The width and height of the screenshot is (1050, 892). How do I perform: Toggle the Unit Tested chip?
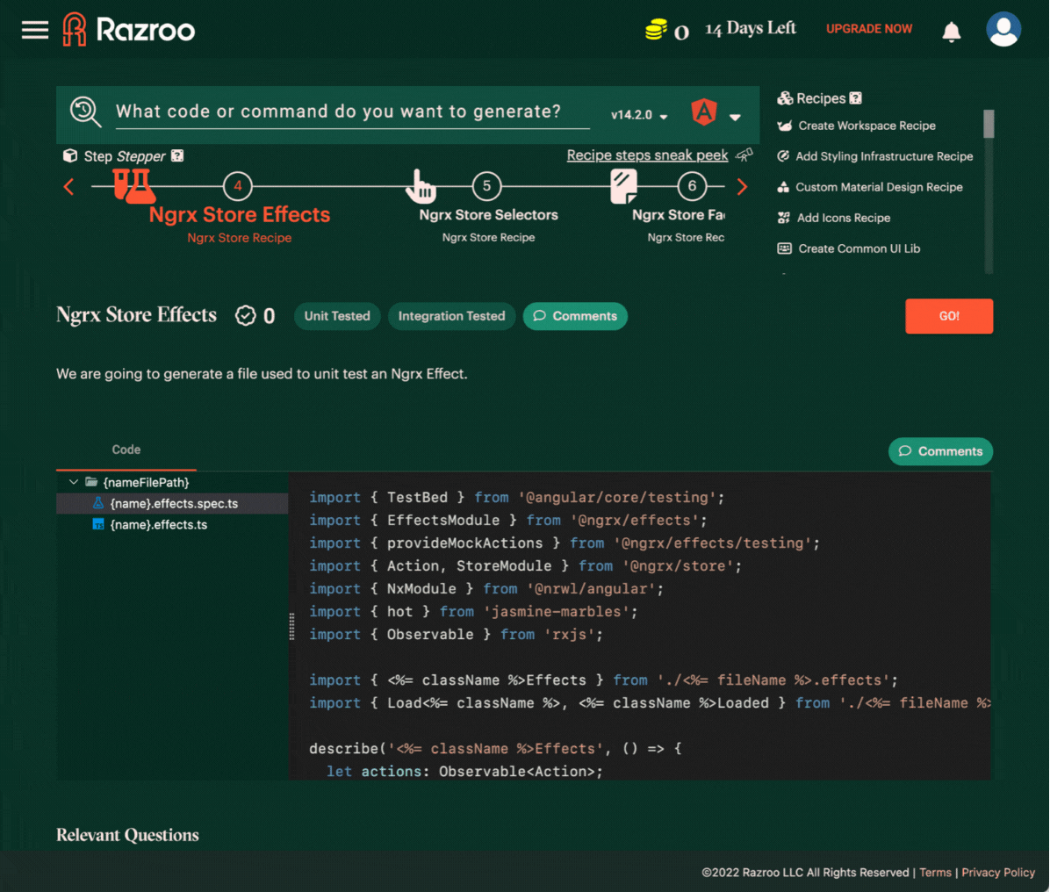point(336,316)
